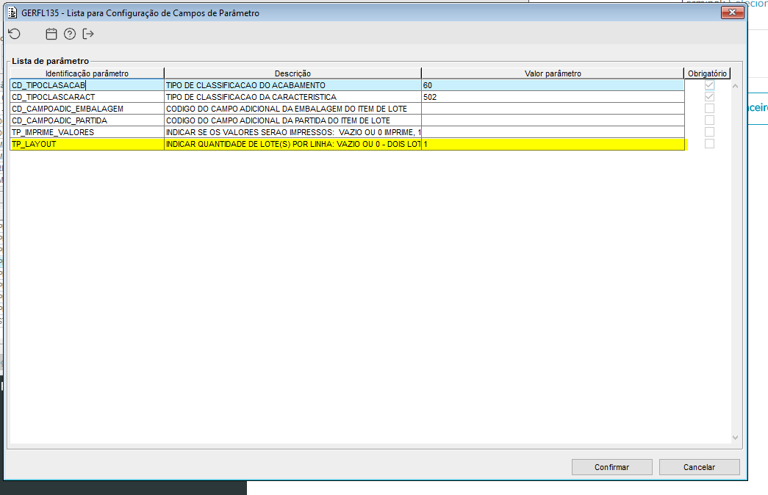Click description TIPO DE CLASSIFICACAO DA CARACTERISTICA
Image resolution: width=768 pixels, height=495 pixels.
(293, 97)
